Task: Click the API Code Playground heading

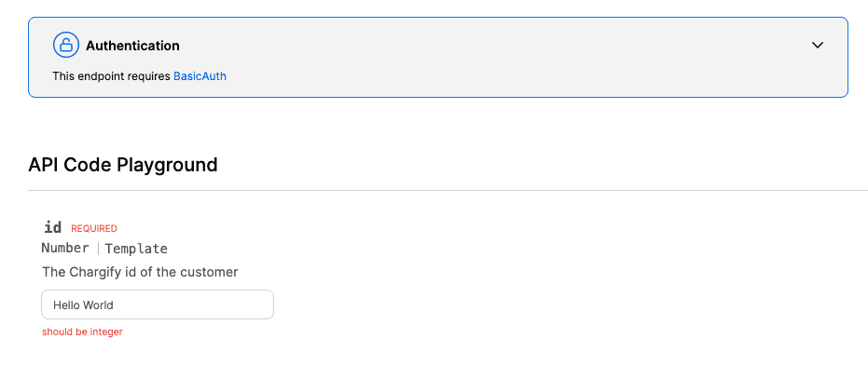Action: 123,165
